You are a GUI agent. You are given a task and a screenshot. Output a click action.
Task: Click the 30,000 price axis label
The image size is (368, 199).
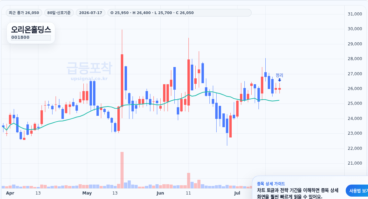click(x=355, y=29)
